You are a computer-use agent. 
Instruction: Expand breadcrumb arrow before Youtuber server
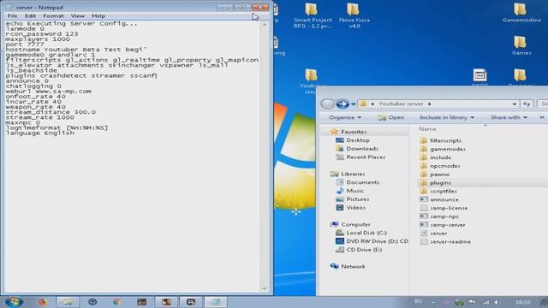point(373,104)
